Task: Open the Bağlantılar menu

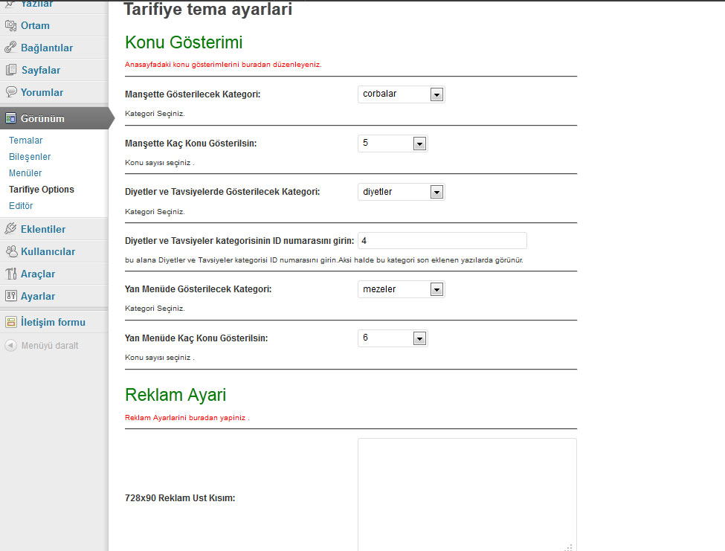Action: [x=47, y=48]
